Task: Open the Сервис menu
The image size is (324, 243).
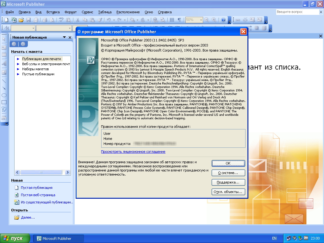Action: point(87,12)
